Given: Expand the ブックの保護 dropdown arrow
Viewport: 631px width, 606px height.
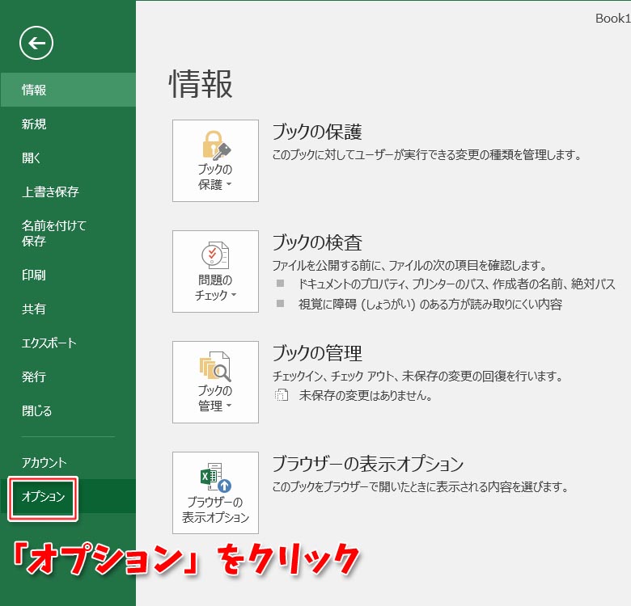Looking at the screenshot, I should point(229,184).
